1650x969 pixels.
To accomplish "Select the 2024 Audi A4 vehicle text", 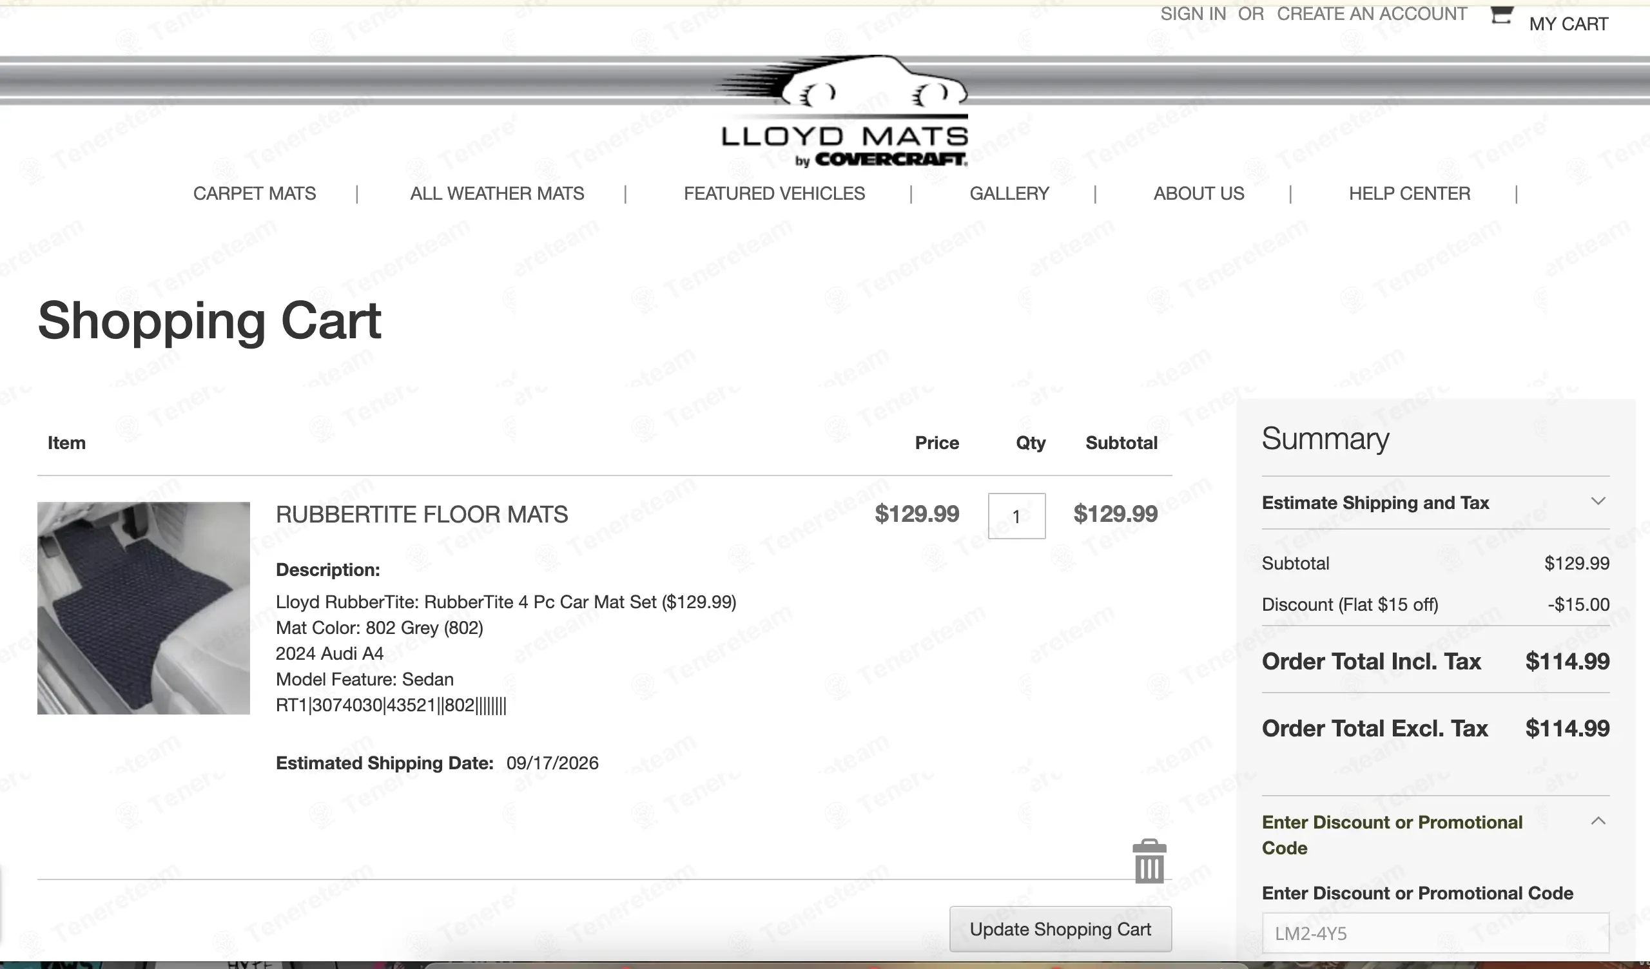I will (x=329, y=653).
